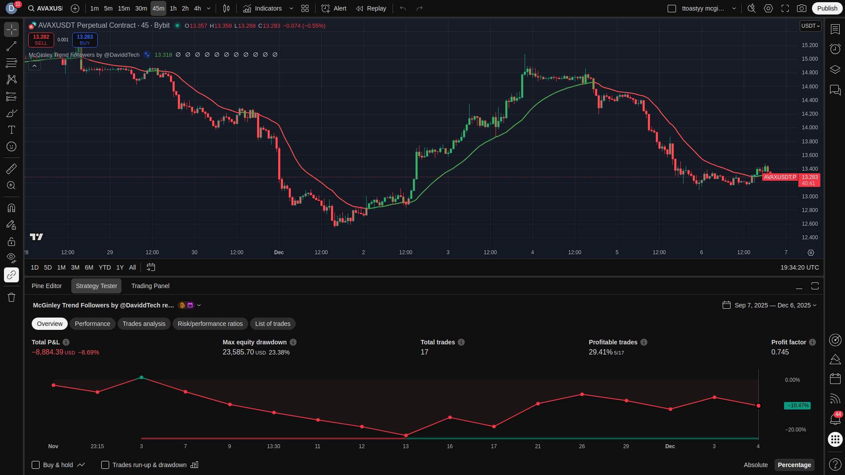
Task: Select the ruler measure tool
Action: (x=11, y=168)
